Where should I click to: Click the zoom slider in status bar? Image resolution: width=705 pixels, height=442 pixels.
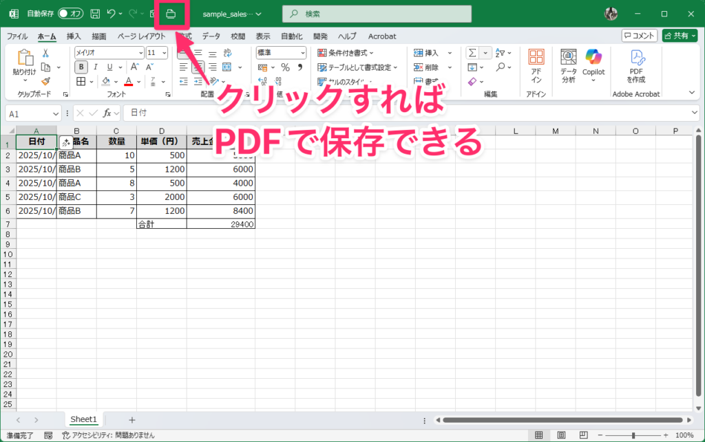[634, 435]
